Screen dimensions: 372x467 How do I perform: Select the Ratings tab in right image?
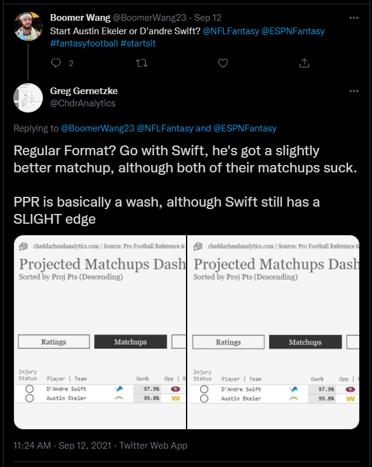228,342
